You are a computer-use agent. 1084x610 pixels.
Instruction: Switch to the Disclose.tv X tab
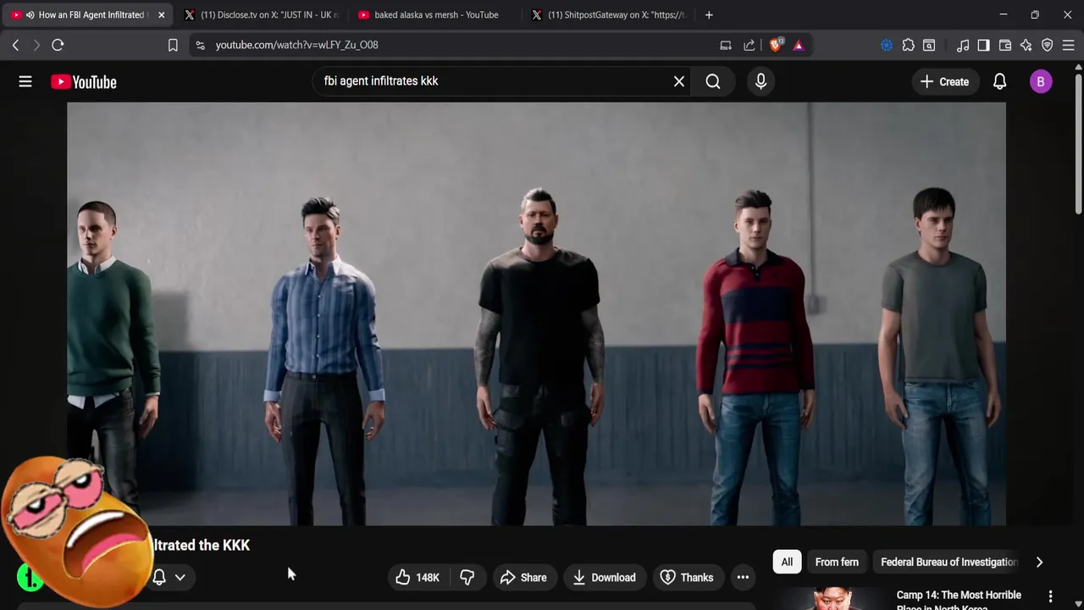pyautogui.click(x=261, y=14)
